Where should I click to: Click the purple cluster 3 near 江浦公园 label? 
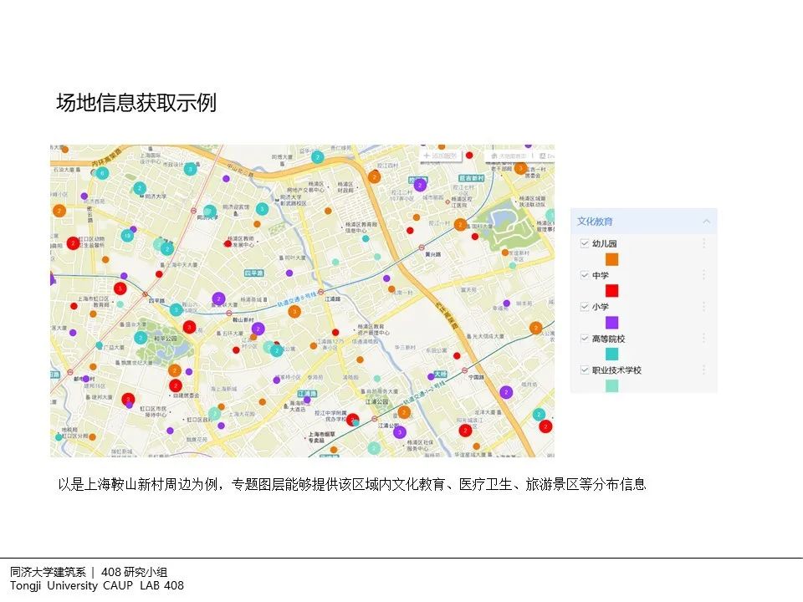(400, 432)
